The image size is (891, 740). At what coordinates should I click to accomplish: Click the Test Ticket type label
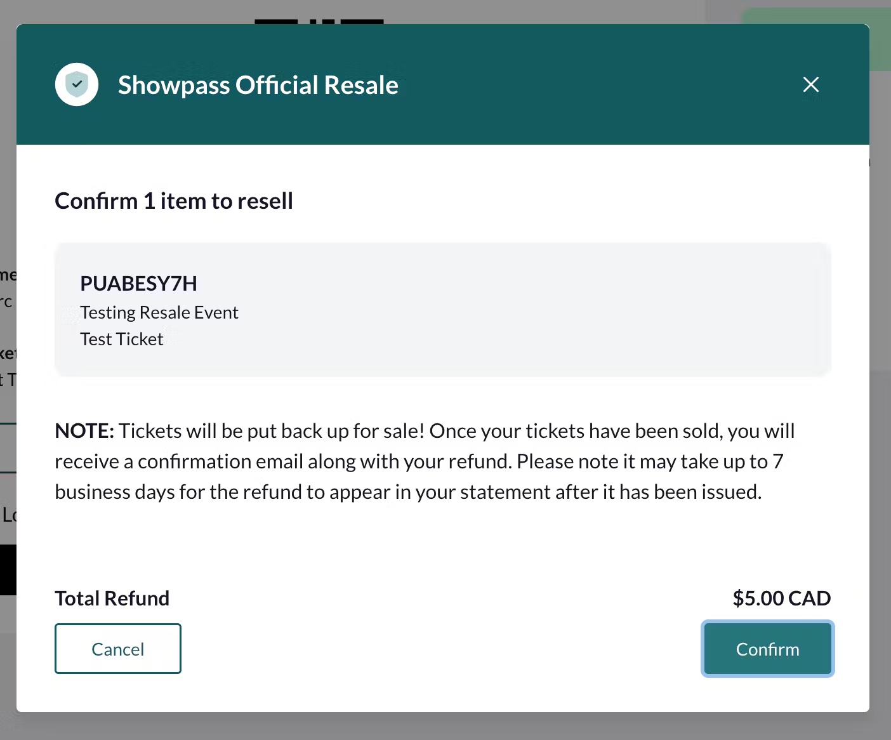coord(122,339)
